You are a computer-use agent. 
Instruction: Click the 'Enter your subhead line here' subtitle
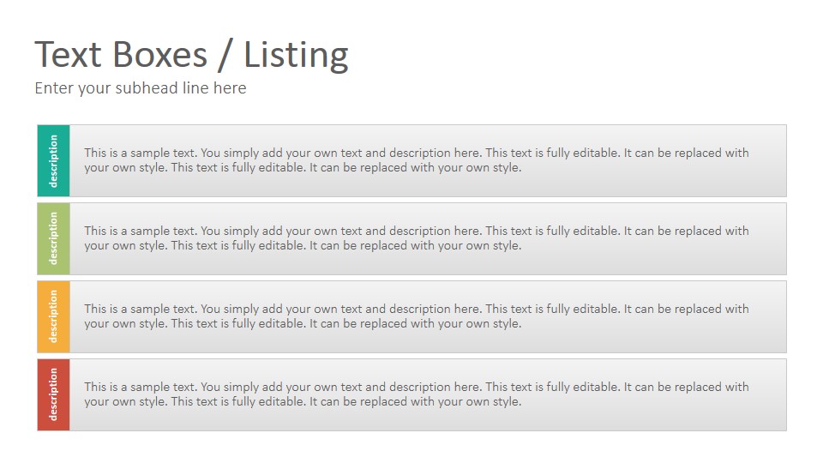click(x=141, y=88)
